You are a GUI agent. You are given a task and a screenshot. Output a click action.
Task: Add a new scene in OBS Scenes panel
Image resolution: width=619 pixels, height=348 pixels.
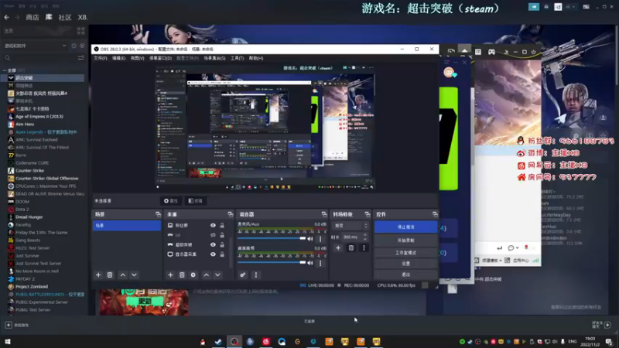click(98, 275)
